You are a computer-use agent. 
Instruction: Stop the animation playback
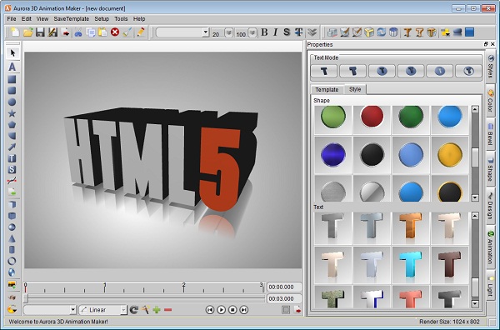232,310
